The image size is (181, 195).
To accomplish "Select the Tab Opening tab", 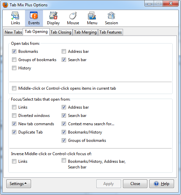I will pos(36,32).
